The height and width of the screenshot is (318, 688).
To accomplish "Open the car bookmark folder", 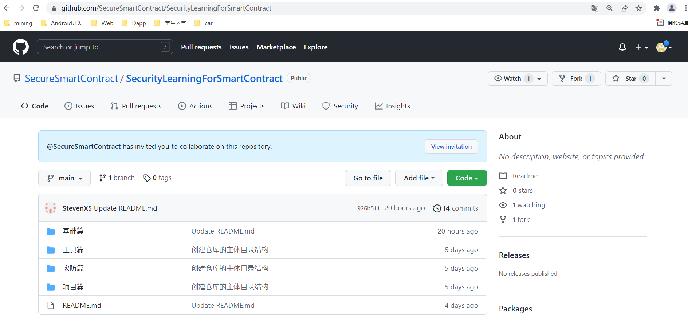I will click(x=204, y=23).
